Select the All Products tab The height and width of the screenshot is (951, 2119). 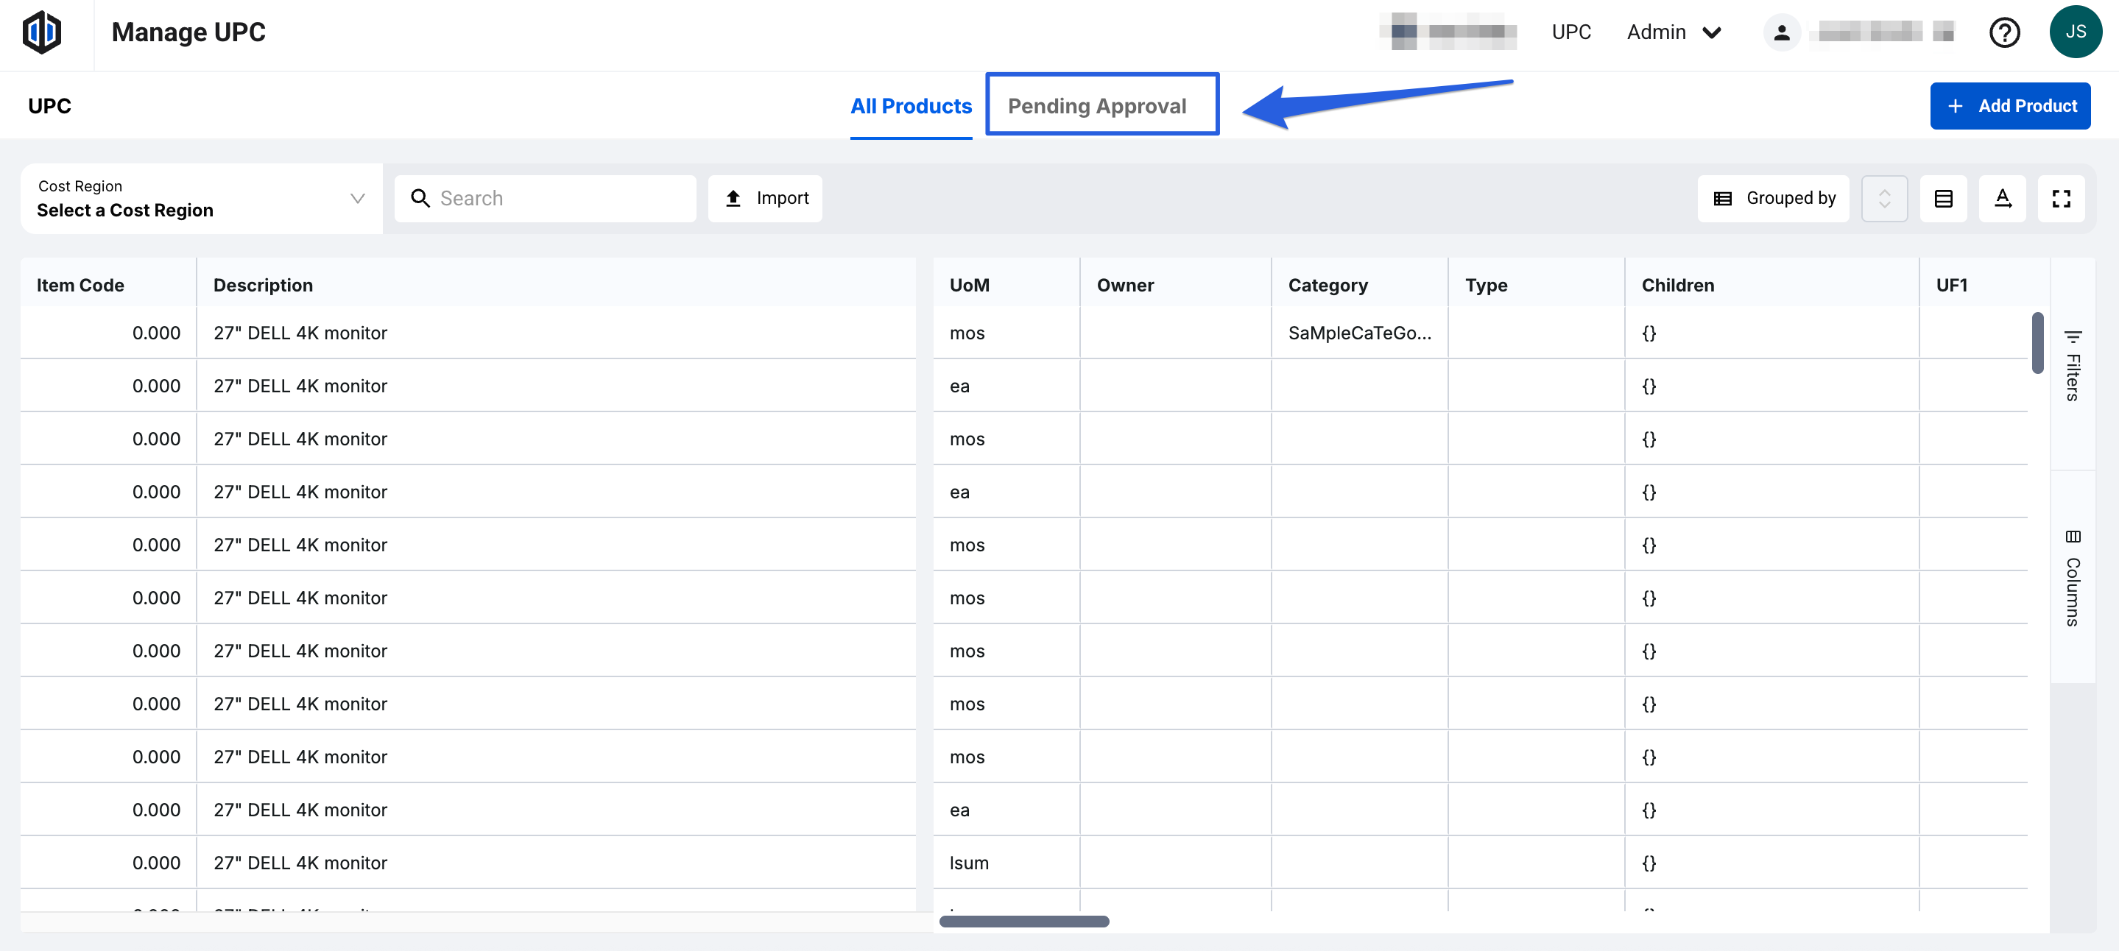point(911,106)
